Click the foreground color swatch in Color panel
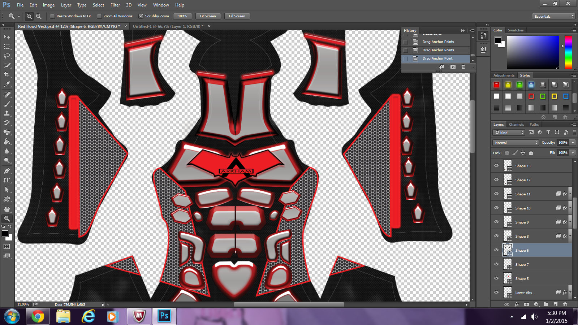 [498, 40]
